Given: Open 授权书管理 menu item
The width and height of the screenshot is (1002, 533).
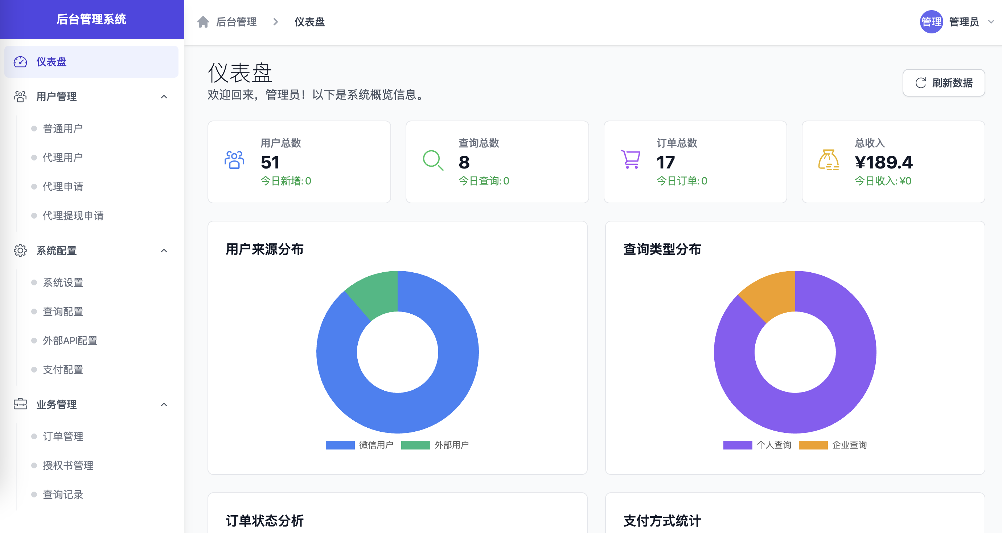Looking at the screenshot, I should [68, 465].
